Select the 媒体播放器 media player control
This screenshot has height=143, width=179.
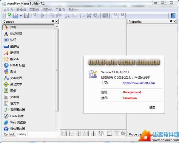tap(28, 129)
